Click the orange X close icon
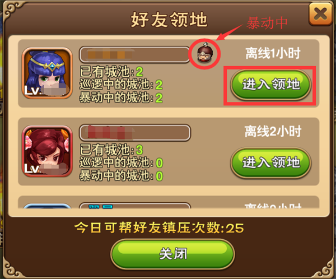 coord(320,15)
